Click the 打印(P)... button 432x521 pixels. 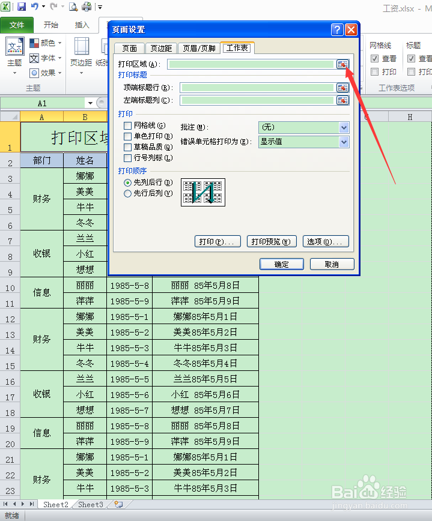tap(218, 241)
